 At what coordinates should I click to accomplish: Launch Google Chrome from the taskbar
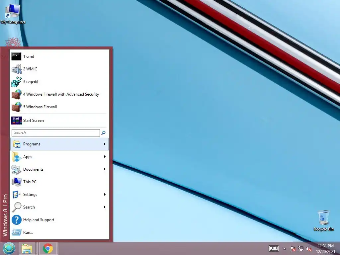[x=48, y=248]
